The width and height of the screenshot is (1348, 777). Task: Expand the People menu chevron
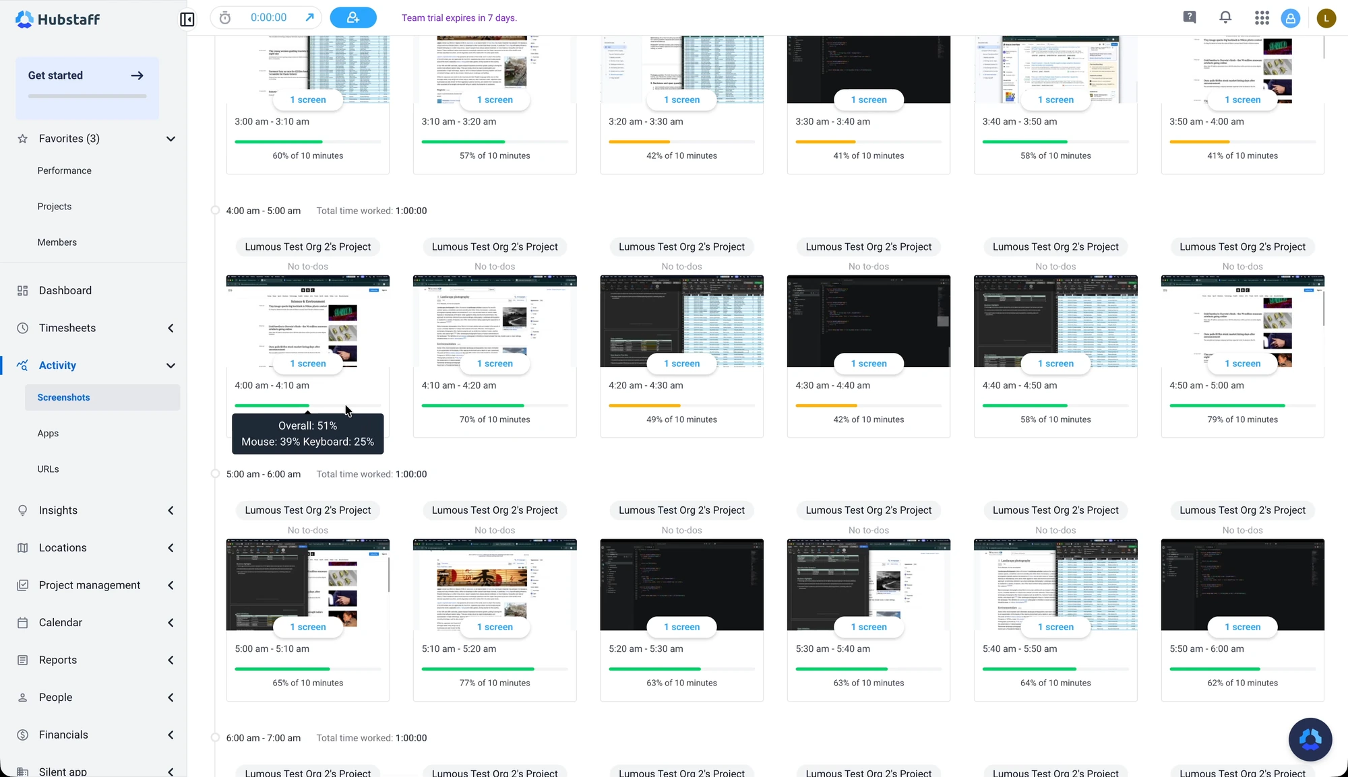(x=171, y=698)
